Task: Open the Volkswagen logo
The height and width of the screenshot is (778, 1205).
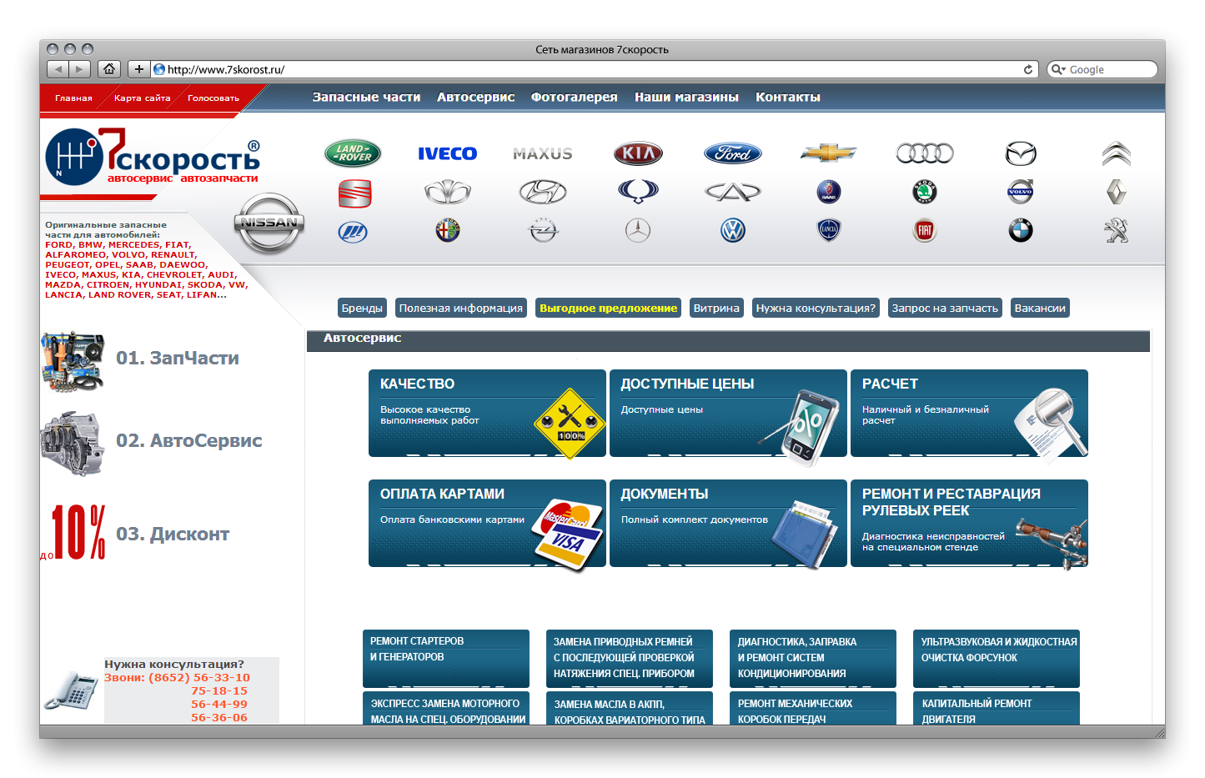Action: (x=733, y=230)
